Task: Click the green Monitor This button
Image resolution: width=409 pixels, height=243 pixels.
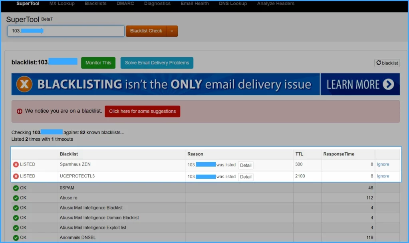Action: (98, 63)
